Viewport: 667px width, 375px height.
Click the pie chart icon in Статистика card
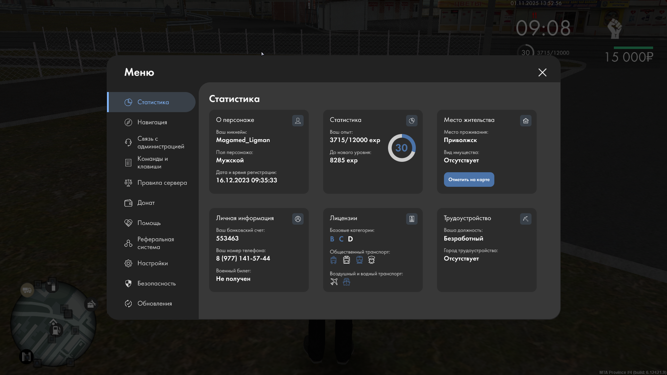point(412,120)
